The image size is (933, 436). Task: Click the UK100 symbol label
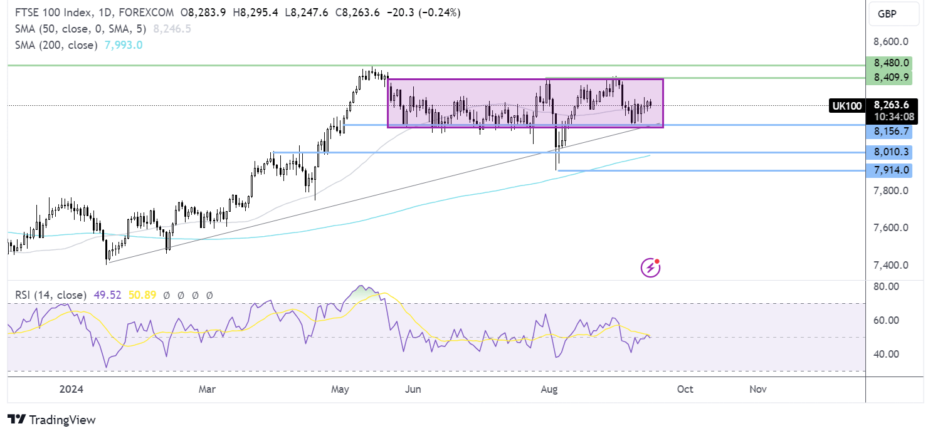[846, 106]
